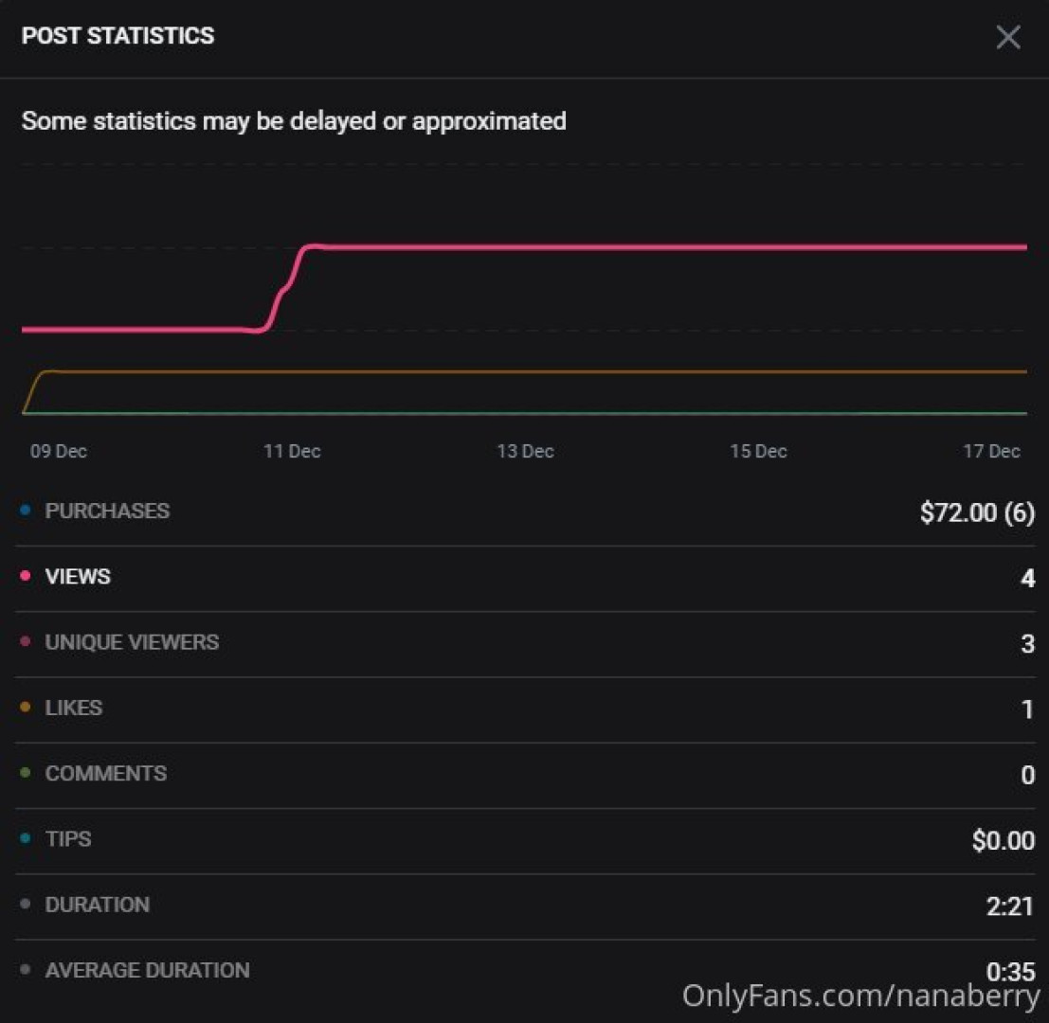Click the $72.00 (6) purchases value
The width and height of the screenshot is (1049, 1023).
point(977,512)
